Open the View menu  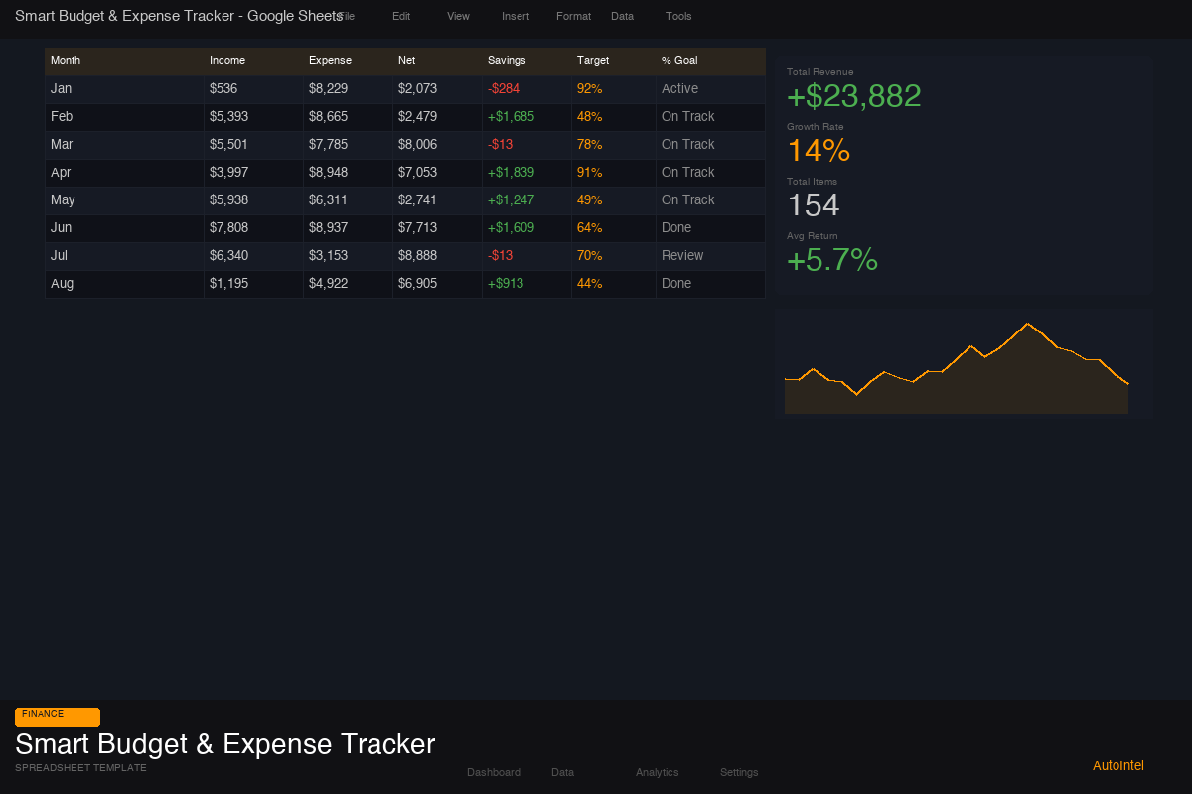pos(458,16)
